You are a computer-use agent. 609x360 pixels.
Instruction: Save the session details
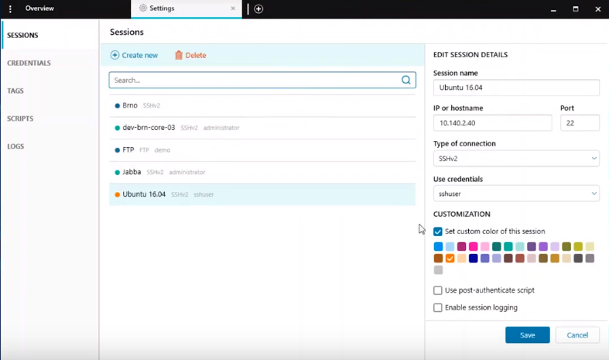click(x=528, y=334)
